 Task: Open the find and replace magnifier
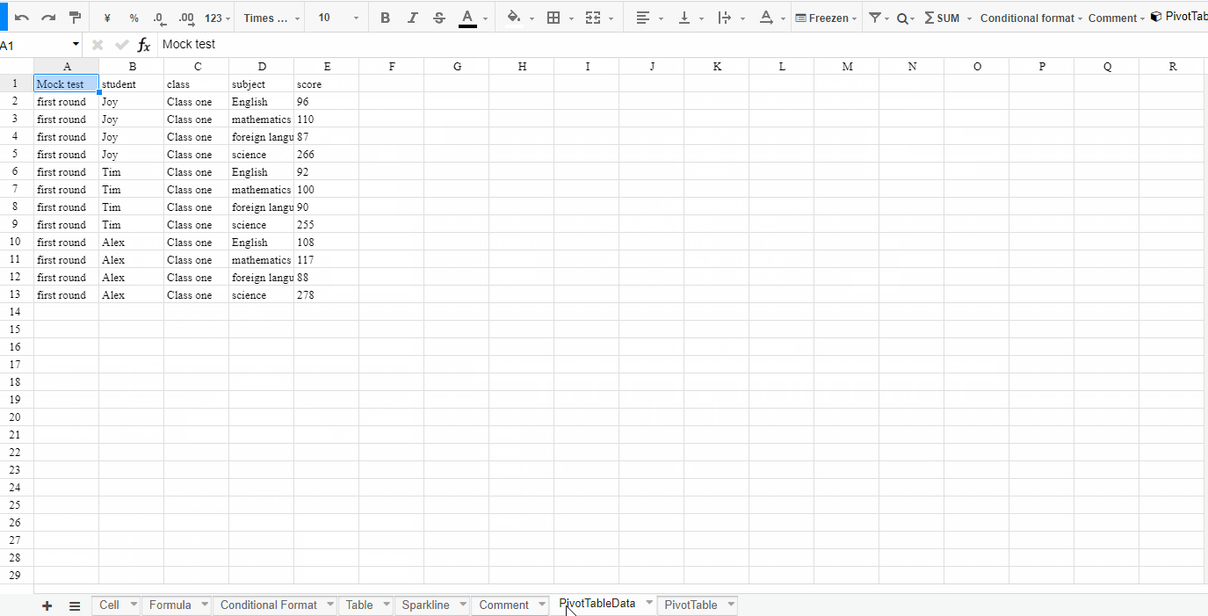tap(901, 18)
